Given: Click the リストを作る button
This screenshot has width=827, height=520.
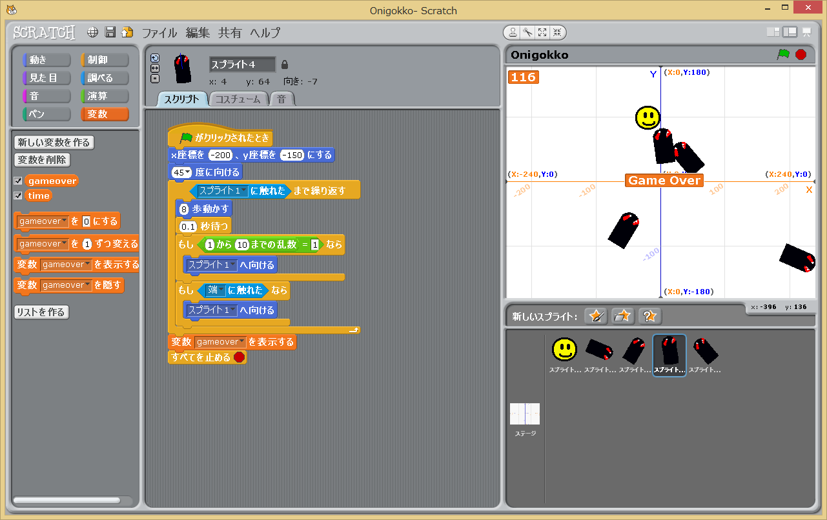Looking at the screenshot, I should [41, 312].
